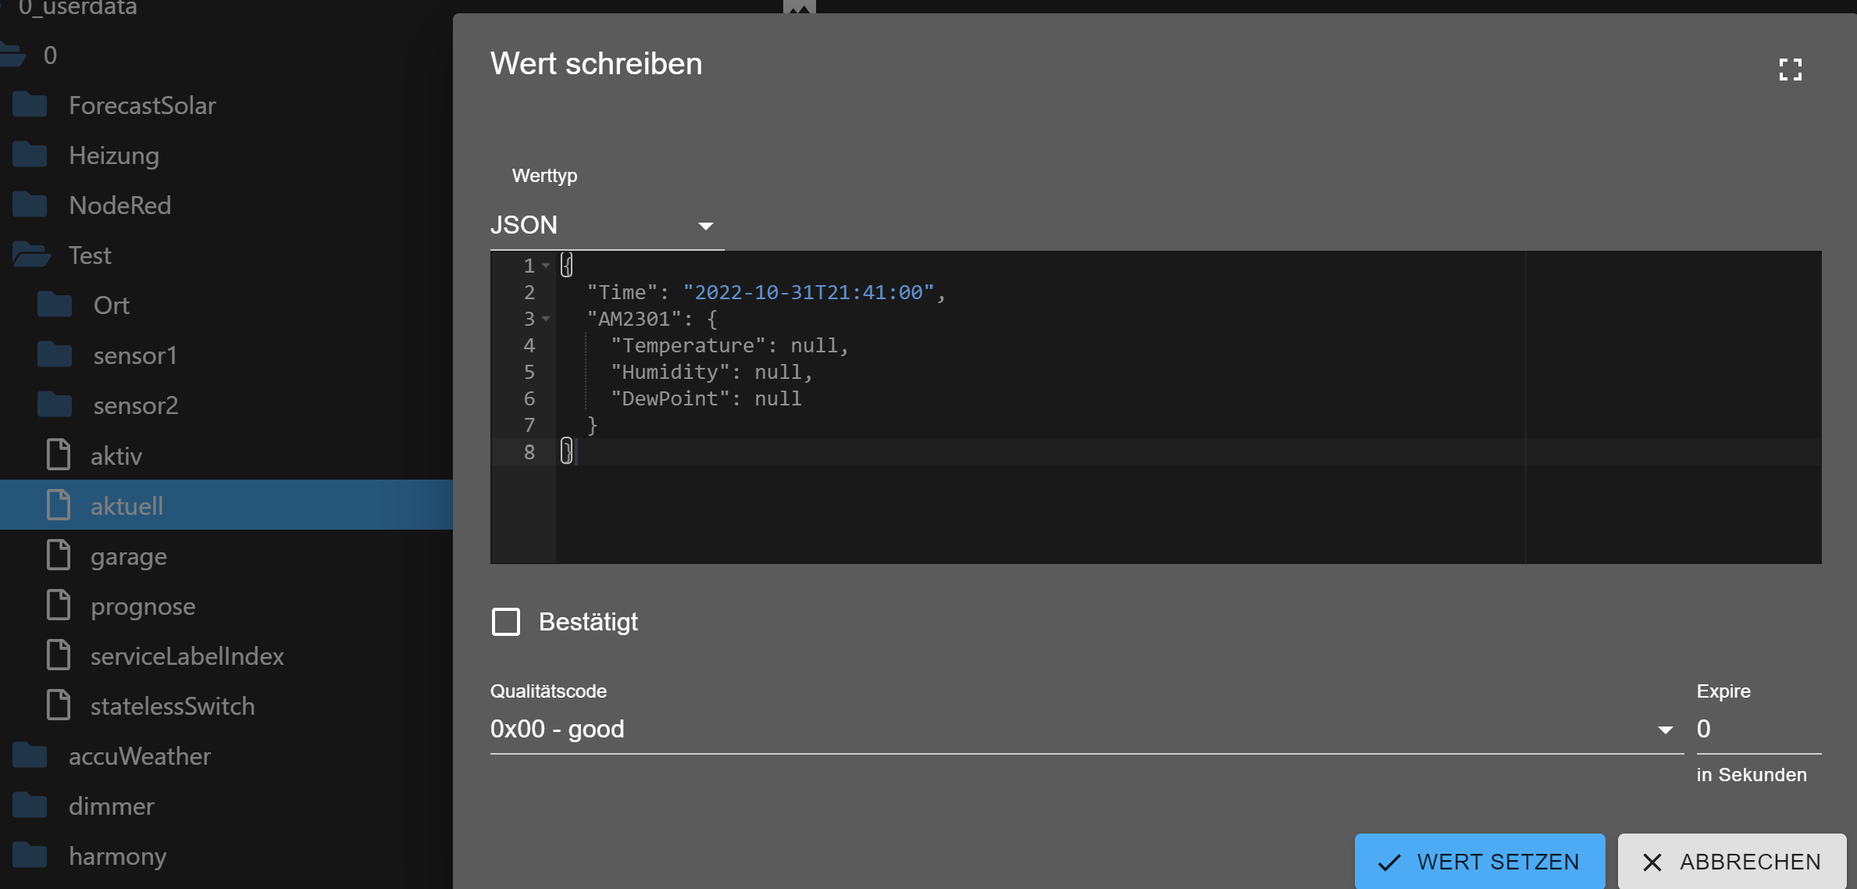Image resolution: width=1857 pixels, height=889 pixels.
Task: Fold the JSON block at line 1
Action: point(546,266)
